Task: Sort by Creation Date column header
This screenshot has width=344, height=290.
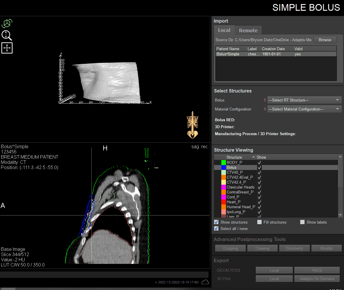Action: coord(277,49)
